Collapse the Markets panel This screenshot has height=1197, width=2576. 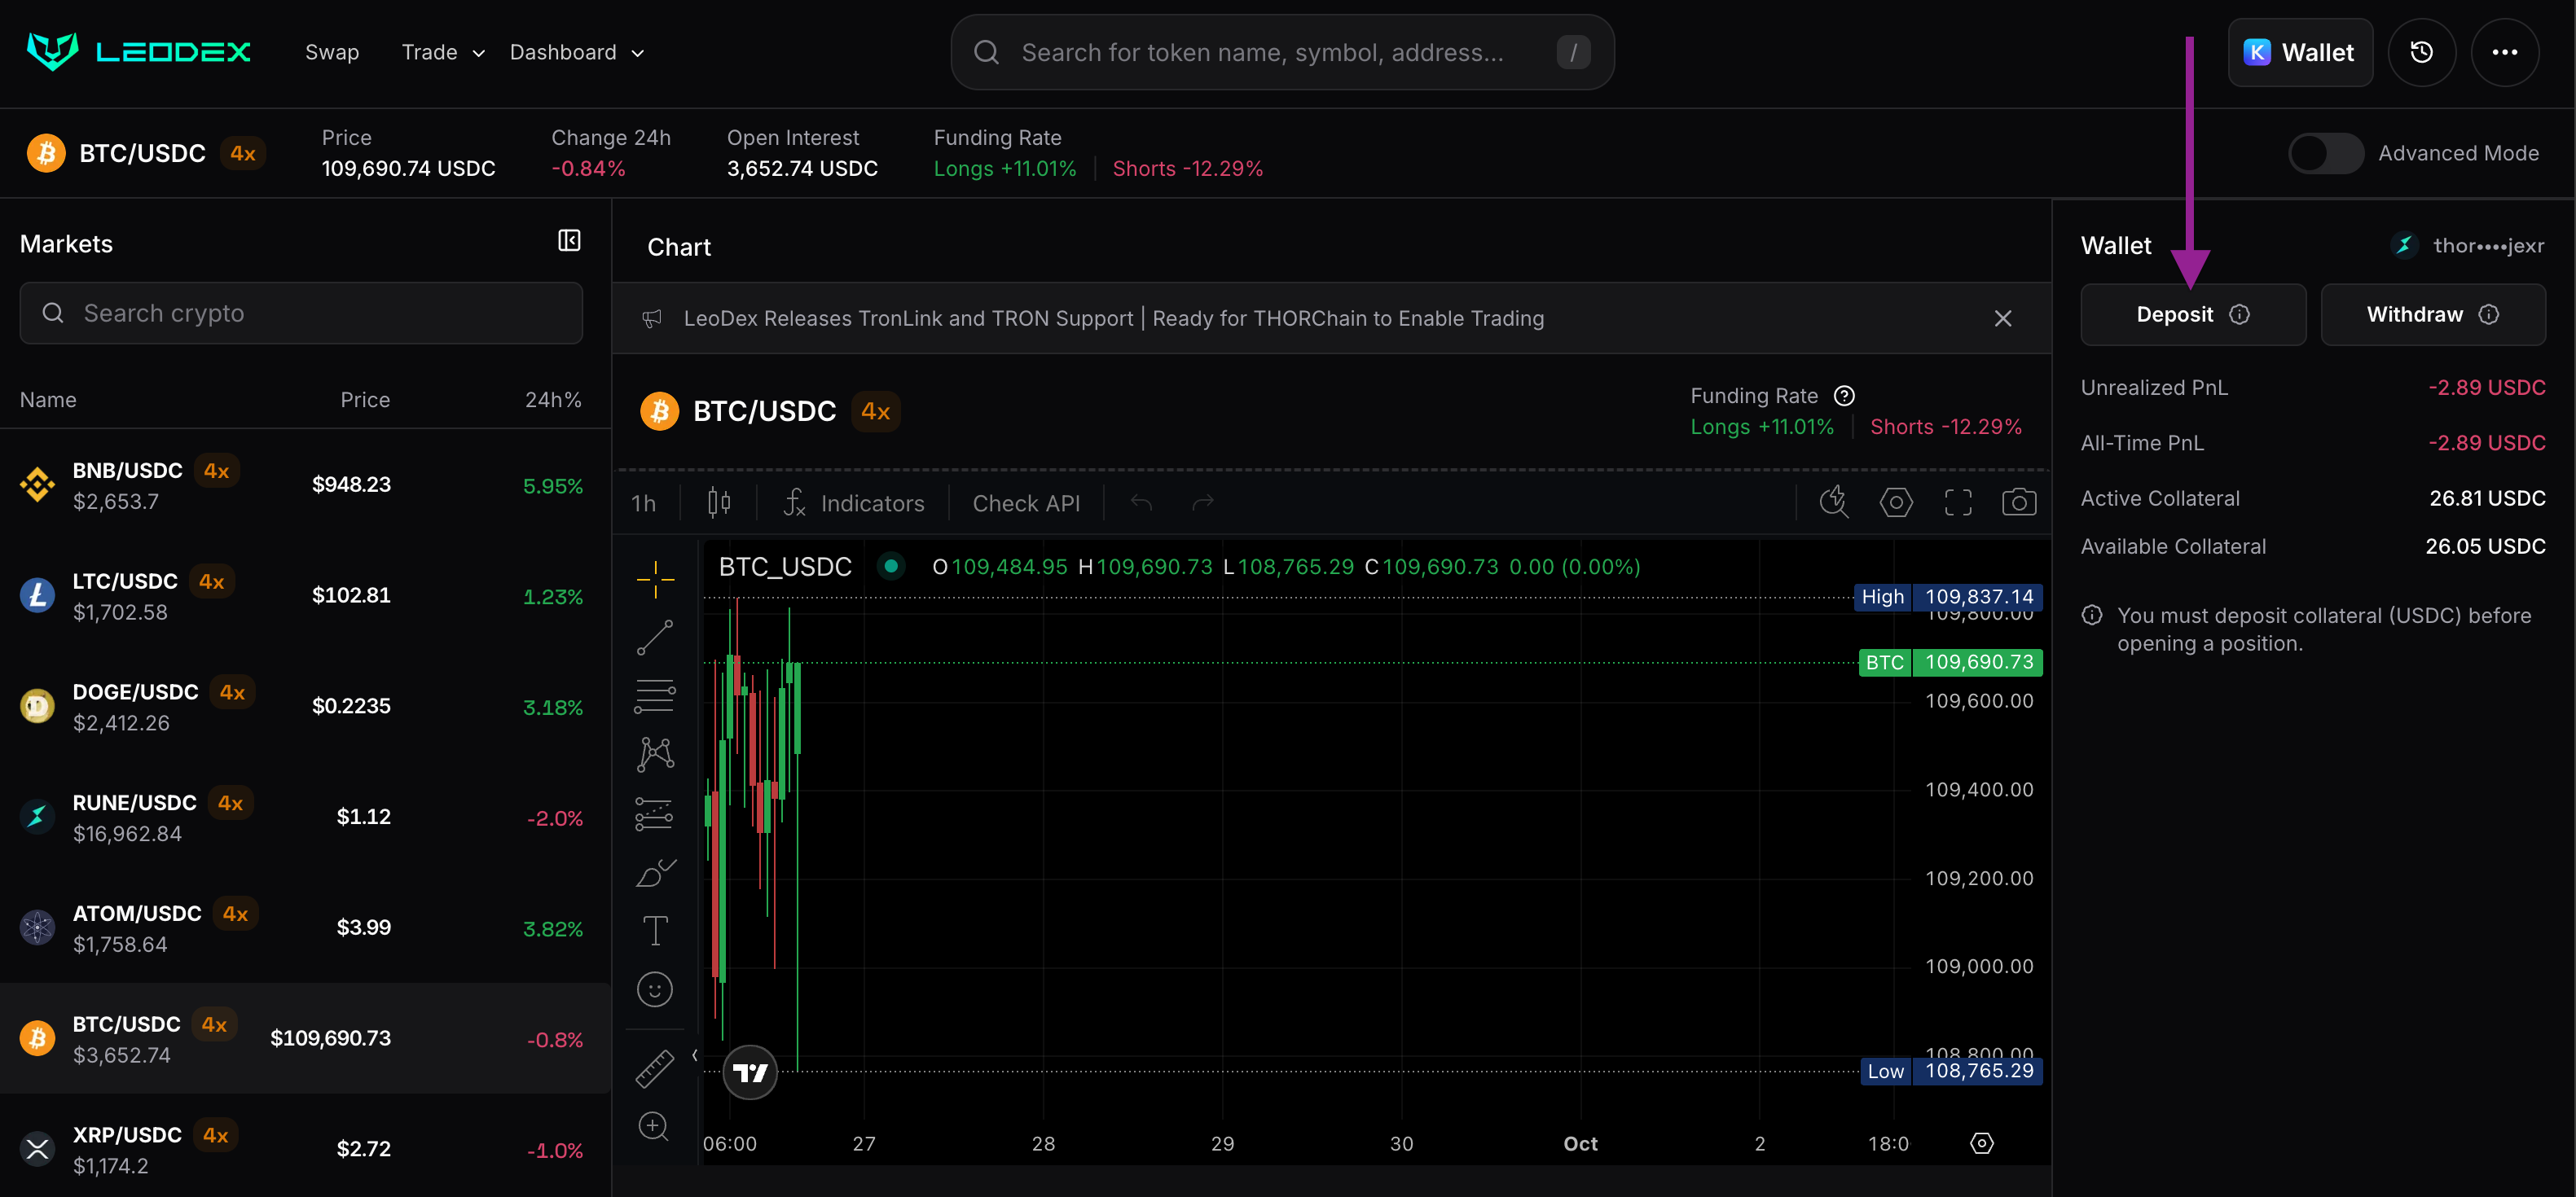[x=569, y=241]
